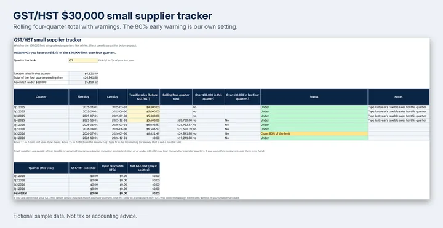
Task: Click the 'Small suppliers are people whose taxable revenue' note
Action: click(x=139, y=151)
